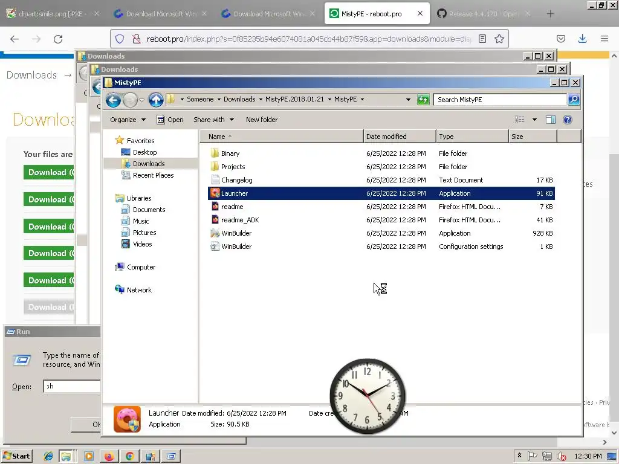Open Firefox downloads panel
This screenshot has height=464, width=619.
tap(582, 39)
